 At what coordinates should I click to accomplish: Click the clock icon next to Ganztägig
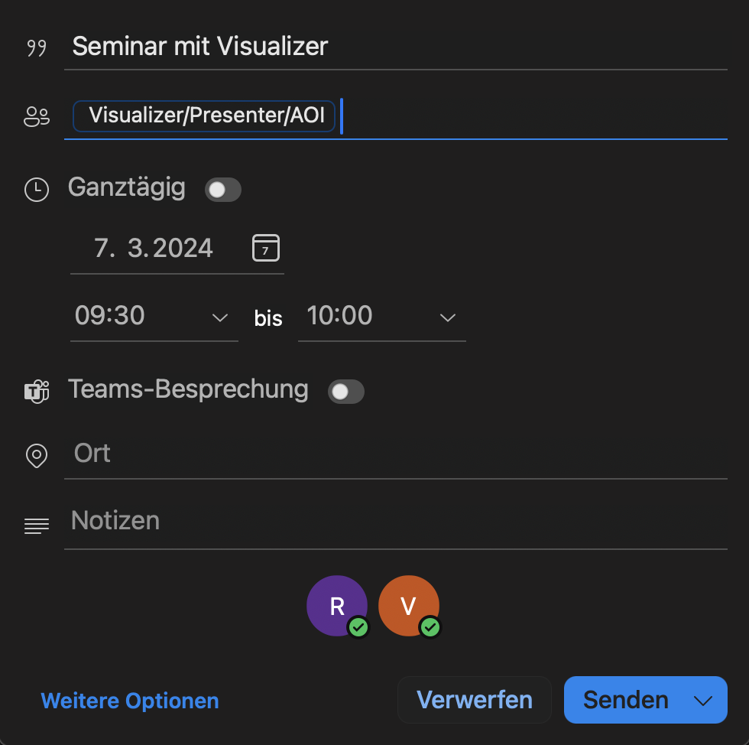click(36, 189)
